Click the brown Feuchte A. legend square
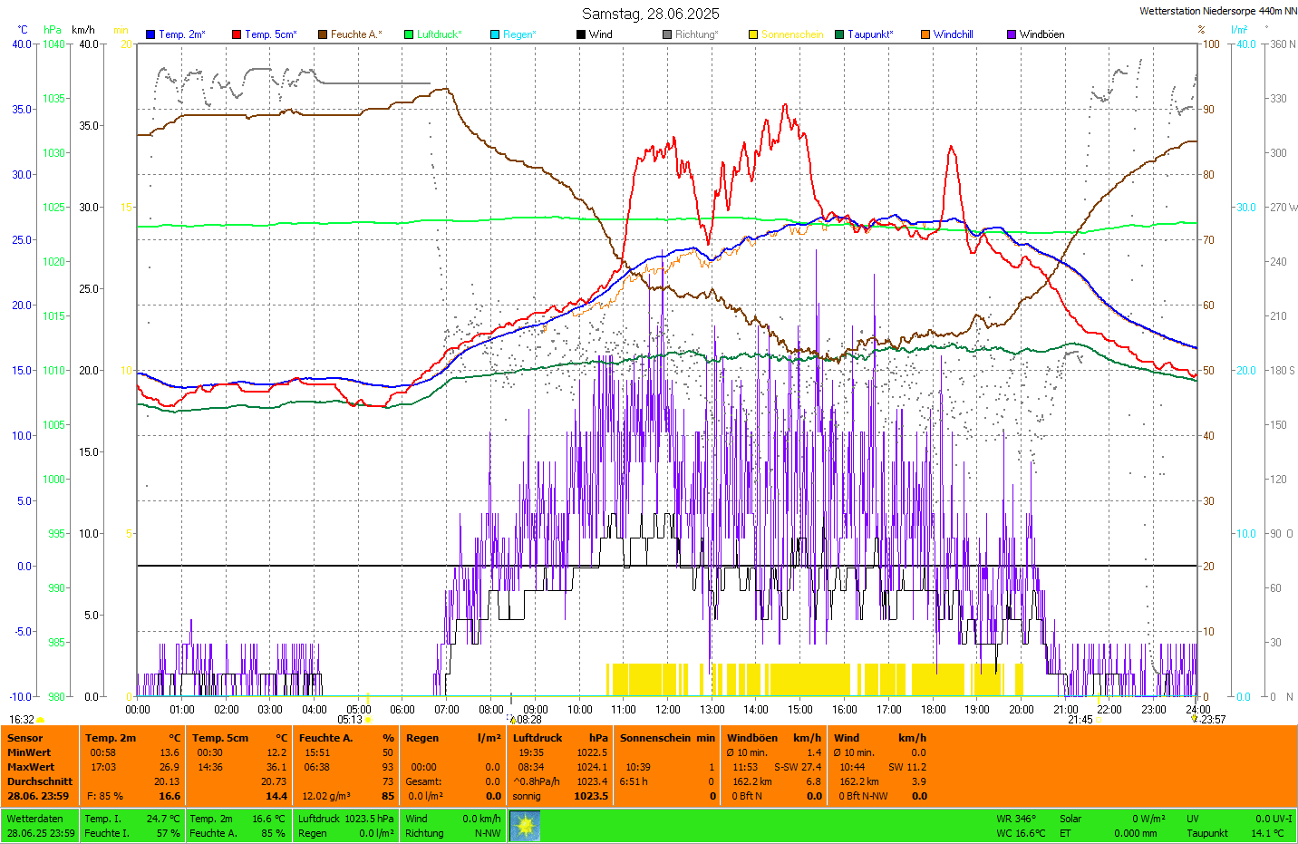The image size is (1298, 844). pos(323,34)
